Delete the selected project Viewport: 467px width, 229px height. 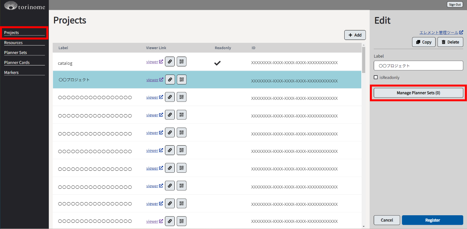click(450, 42)
